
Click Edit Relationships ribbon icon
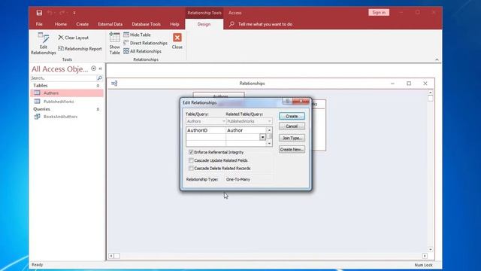(44, 44)
